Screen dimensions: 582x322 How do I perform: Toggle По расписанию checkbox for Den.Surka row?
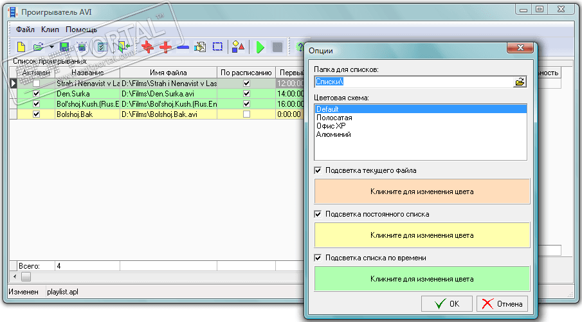tap(246, 93)
